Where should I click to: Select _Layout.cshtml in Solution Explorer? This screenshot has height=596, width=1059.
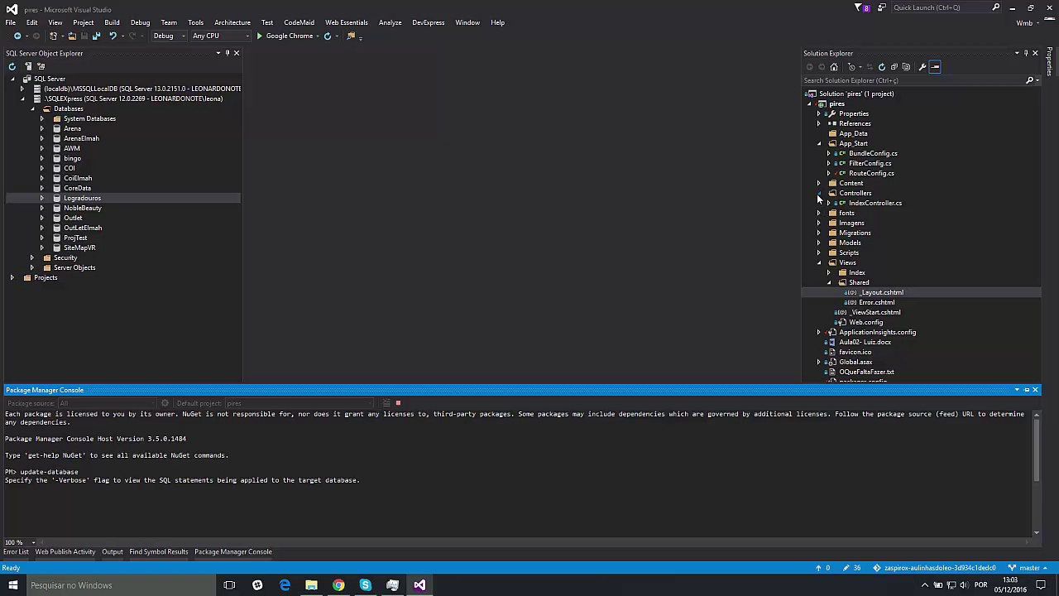tap(882, 293)
